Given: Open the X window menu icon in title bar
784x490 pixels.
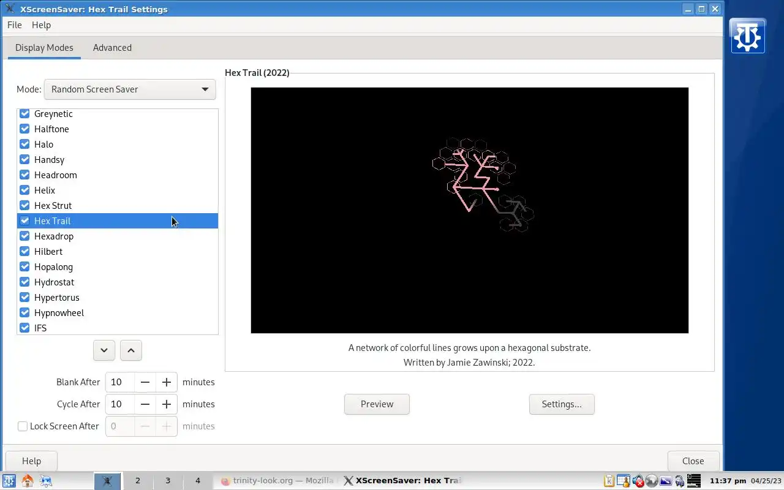Looking at the screenshot, I should [10, 9].
